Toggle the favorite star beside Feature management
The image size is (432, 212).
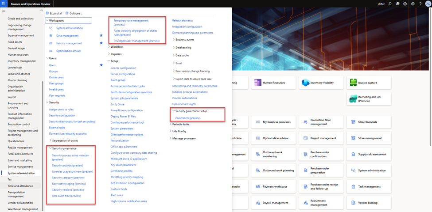pyautogui.click(x=101, y=43)
